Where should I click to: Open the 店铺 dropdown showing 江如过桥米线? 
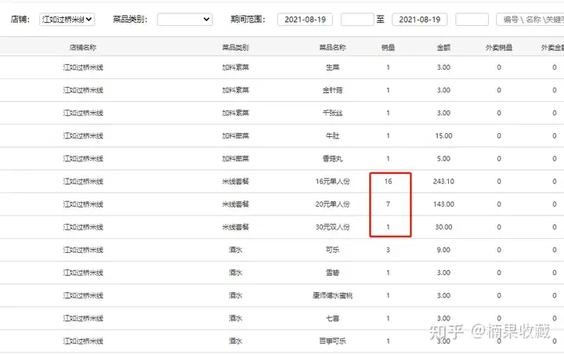point(67,20)
